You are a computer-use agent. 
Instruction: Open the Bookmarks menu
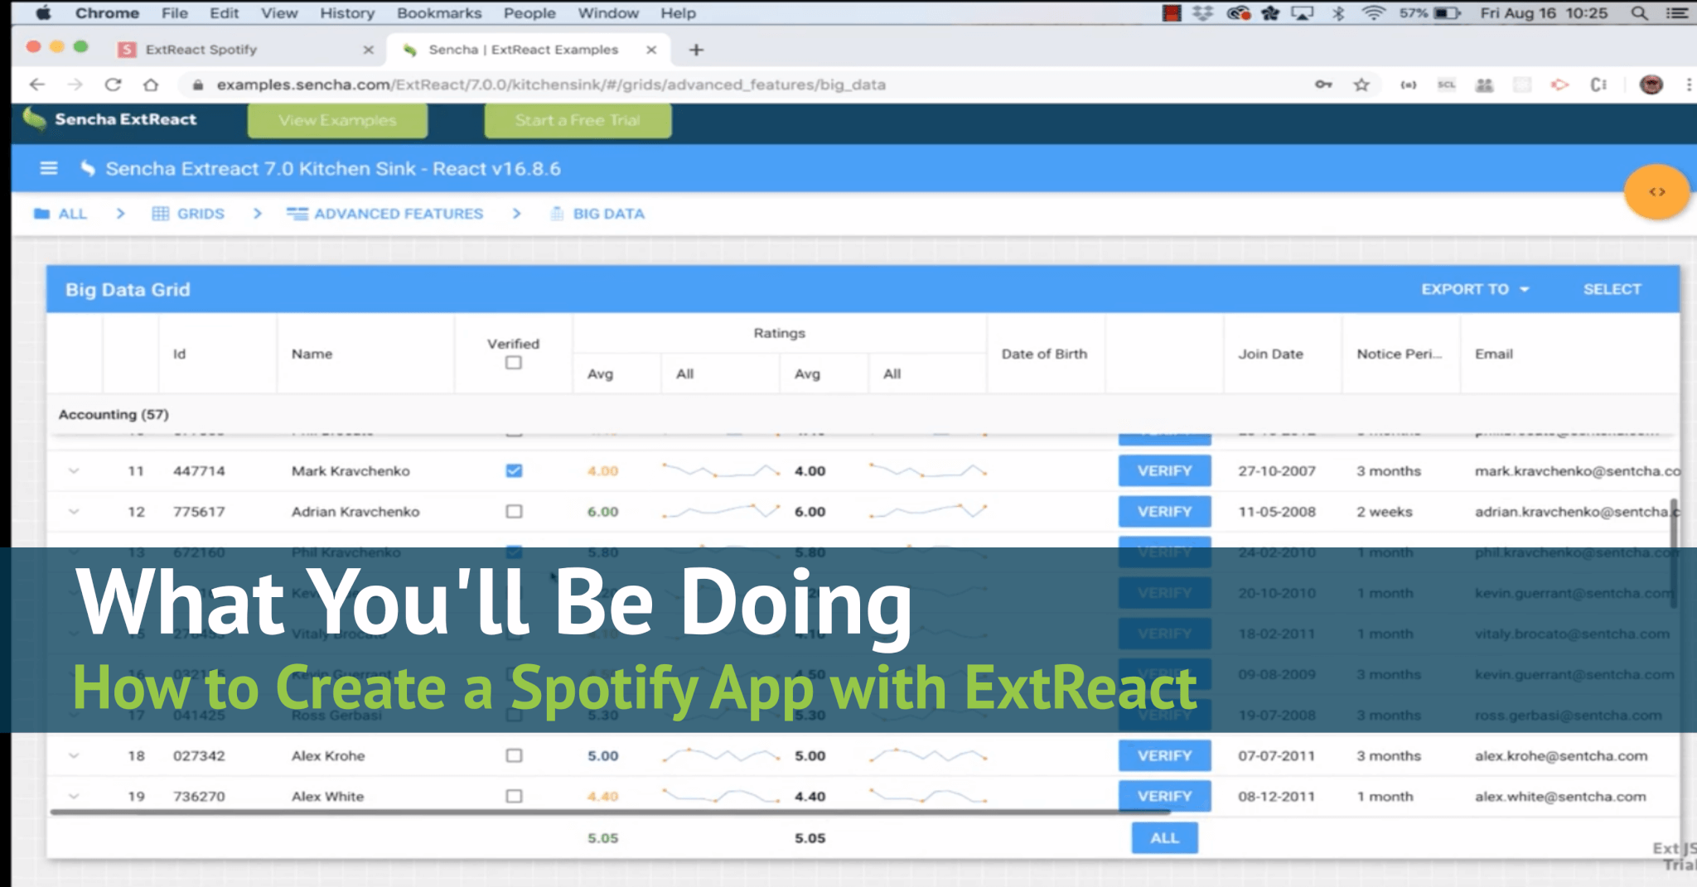pyautogui.click(x=439, y=13)
